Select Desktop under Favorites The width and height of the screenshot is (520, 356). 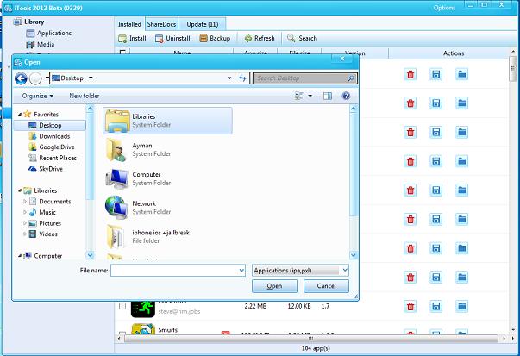click(x=50, y=125)
